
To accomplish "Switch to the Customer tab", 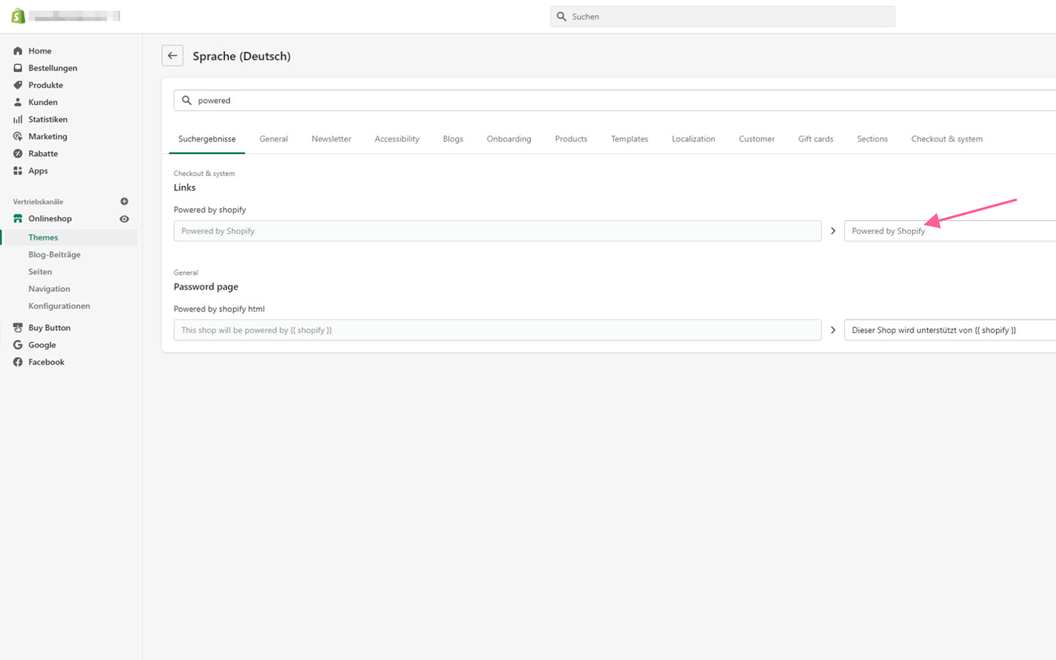I will click(757, 139).
